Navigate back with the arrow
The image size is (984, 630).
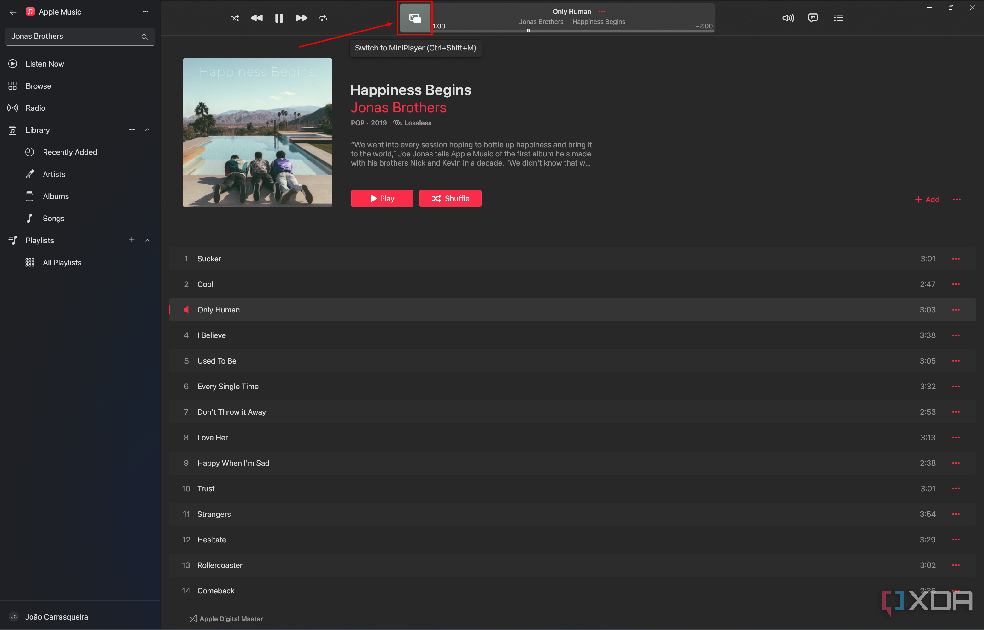click(x=13, y=12)
